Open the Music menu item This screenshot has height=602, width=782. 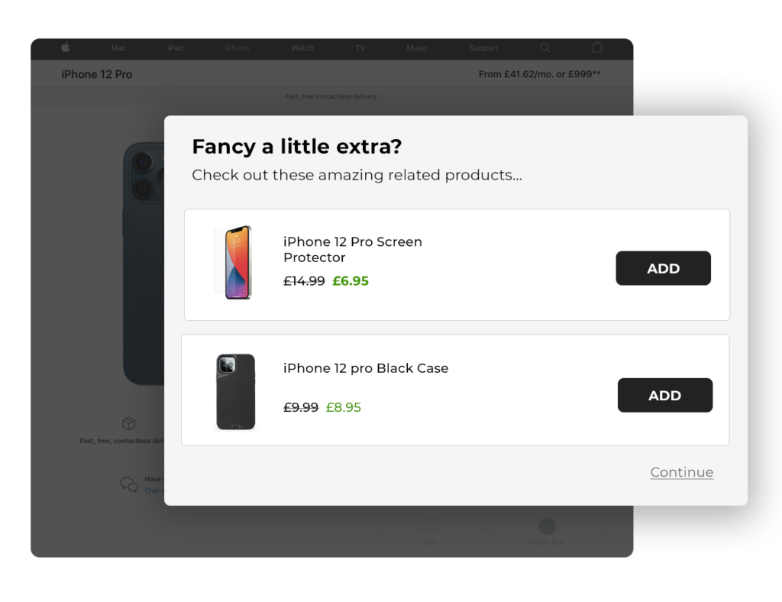(x=417, y=48)
